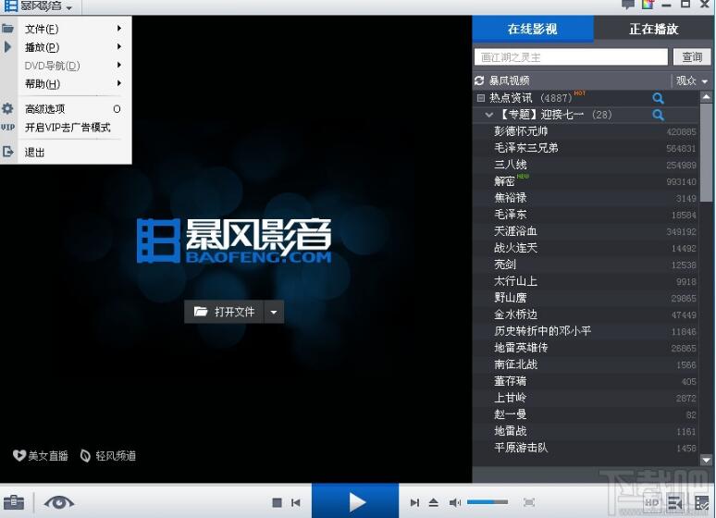
Task: Click the gear icon beside 高级选项
Action: pos(7,109)
